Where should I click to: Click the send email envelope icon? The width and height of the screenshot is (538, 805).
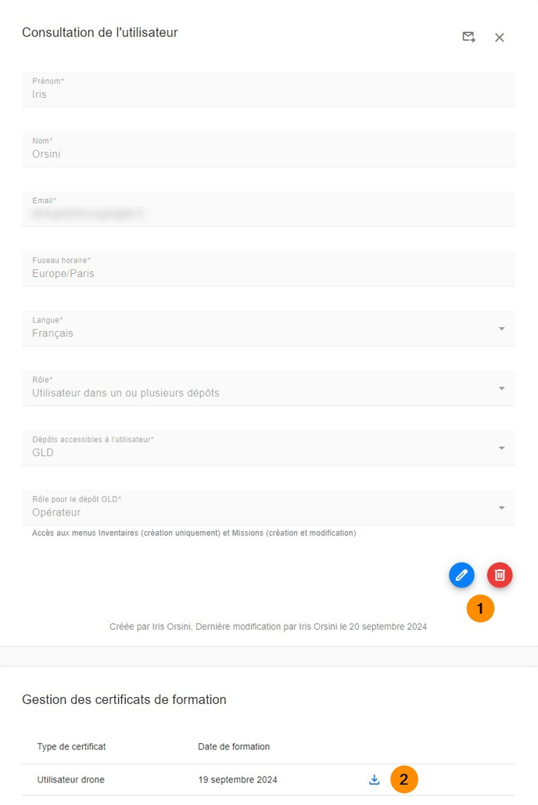click(468, 37)
